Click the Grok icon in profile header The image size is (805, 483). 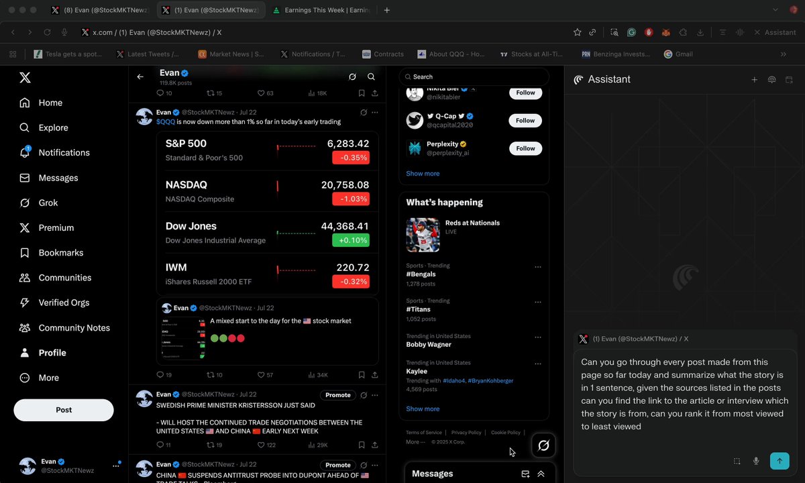352,76
